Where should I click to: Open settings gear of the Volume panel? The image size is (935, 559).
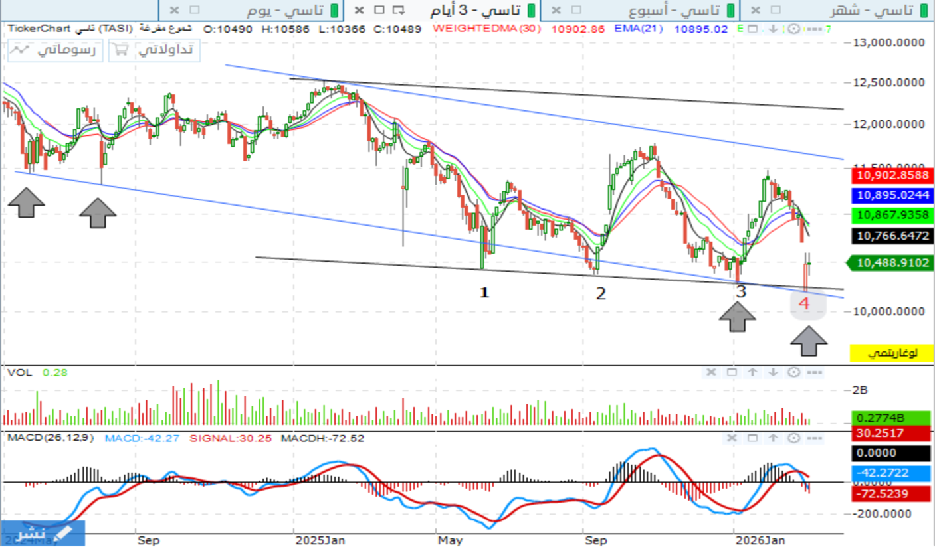pos(793,372)
